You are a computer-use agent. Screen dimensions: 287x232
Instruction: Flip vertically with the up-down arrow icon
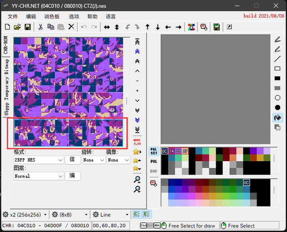click(117, 27)
